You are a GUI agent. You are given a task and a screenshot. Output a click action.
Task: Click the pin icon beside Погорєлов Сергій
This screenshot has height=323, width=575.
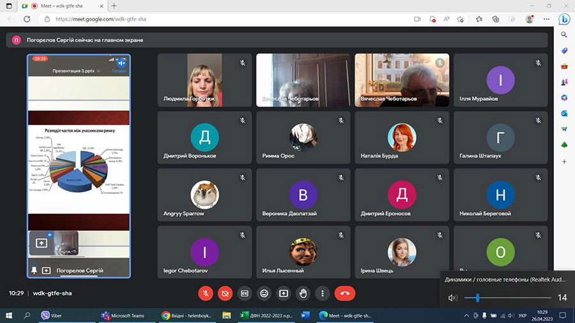34,270
